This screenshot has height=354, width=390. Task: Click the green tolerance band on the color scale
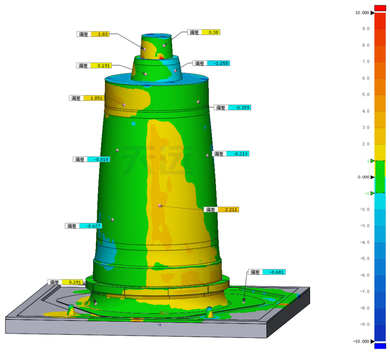tap(380, 177)
